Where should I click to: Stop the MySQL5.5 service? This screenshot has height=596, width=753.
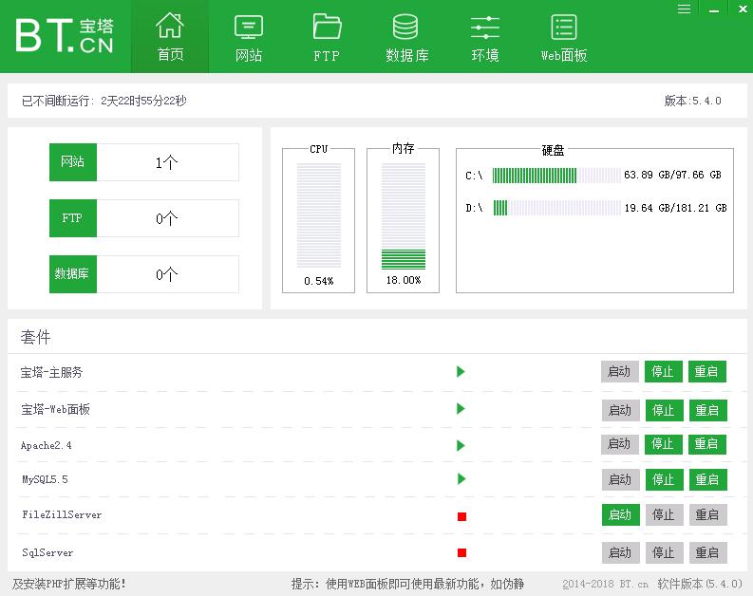click(x=664, y=479)
